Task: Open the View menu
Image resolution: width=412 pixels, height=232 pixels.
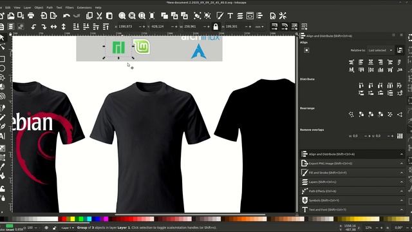Action: pos(17,8)
